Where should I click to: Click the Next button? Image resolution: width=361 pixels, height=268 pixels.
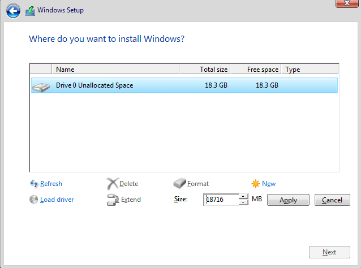(x=329, y=252)
